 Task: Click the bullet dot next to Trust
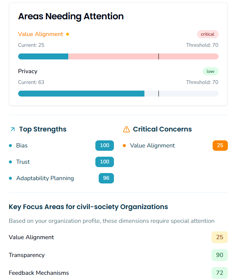pos(11,162)
